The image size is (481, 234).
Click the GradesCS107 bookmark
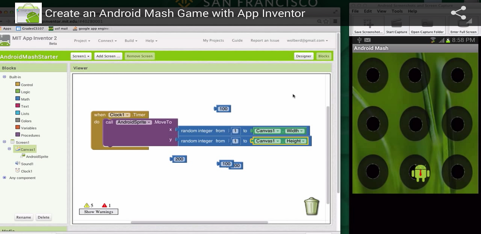click(30, 29)
